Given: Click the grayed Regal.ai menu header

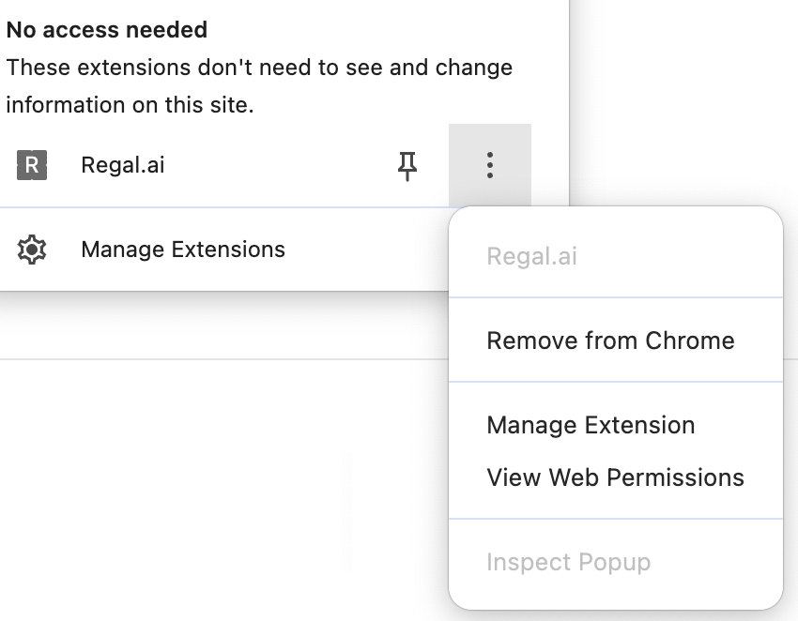Looking at the screenshot, I should click(x=531, y=256).
